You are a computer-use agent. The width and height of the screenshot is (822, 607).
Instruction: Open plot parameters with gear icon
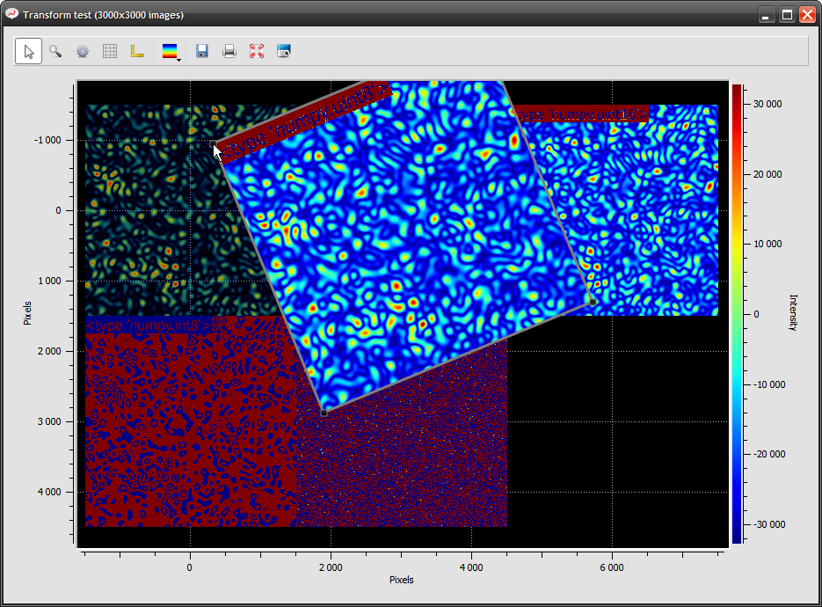(83, 51)
